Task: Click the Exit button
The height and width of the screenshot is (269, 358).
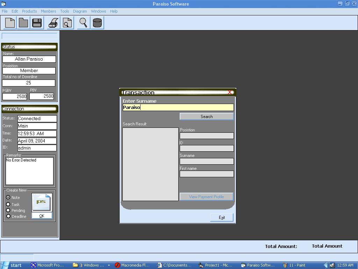Action: click(x=222, y=218)
